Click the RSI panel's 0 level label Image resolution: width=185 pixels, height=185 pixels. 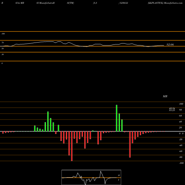click(x=2, y=63)
